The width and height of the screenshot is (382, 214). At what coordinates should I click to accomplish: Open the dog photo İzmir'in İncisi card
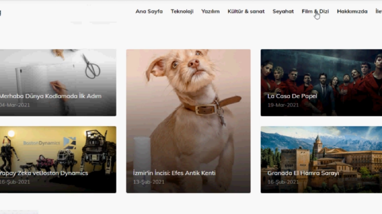pyautogui.click(x=188, y=121)
